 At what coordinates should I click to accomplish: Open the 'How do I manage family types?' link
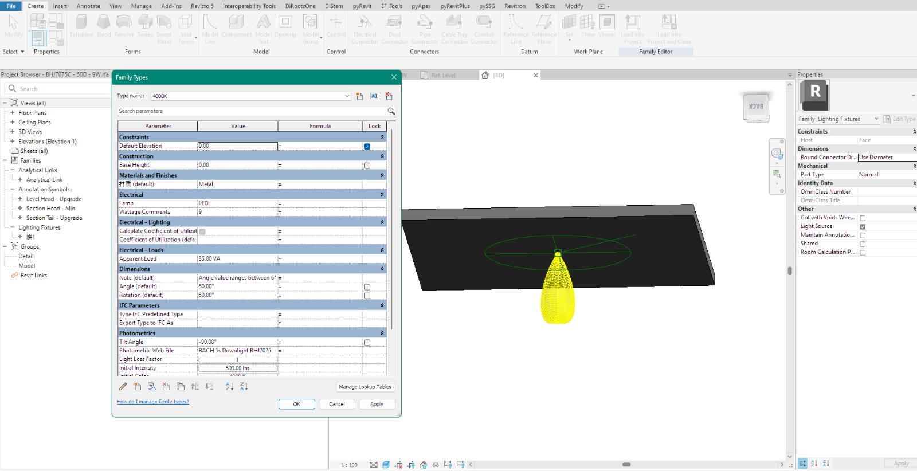coord(153,402)
